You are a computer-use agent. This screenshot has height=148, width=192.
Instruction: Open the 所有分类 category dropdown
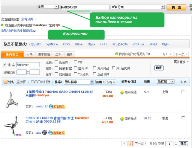click(x=138, y=7)
